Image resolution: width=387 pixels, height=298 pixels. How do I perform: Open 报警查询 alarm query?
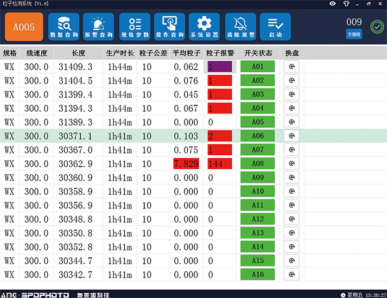click(x=98, y=27)
